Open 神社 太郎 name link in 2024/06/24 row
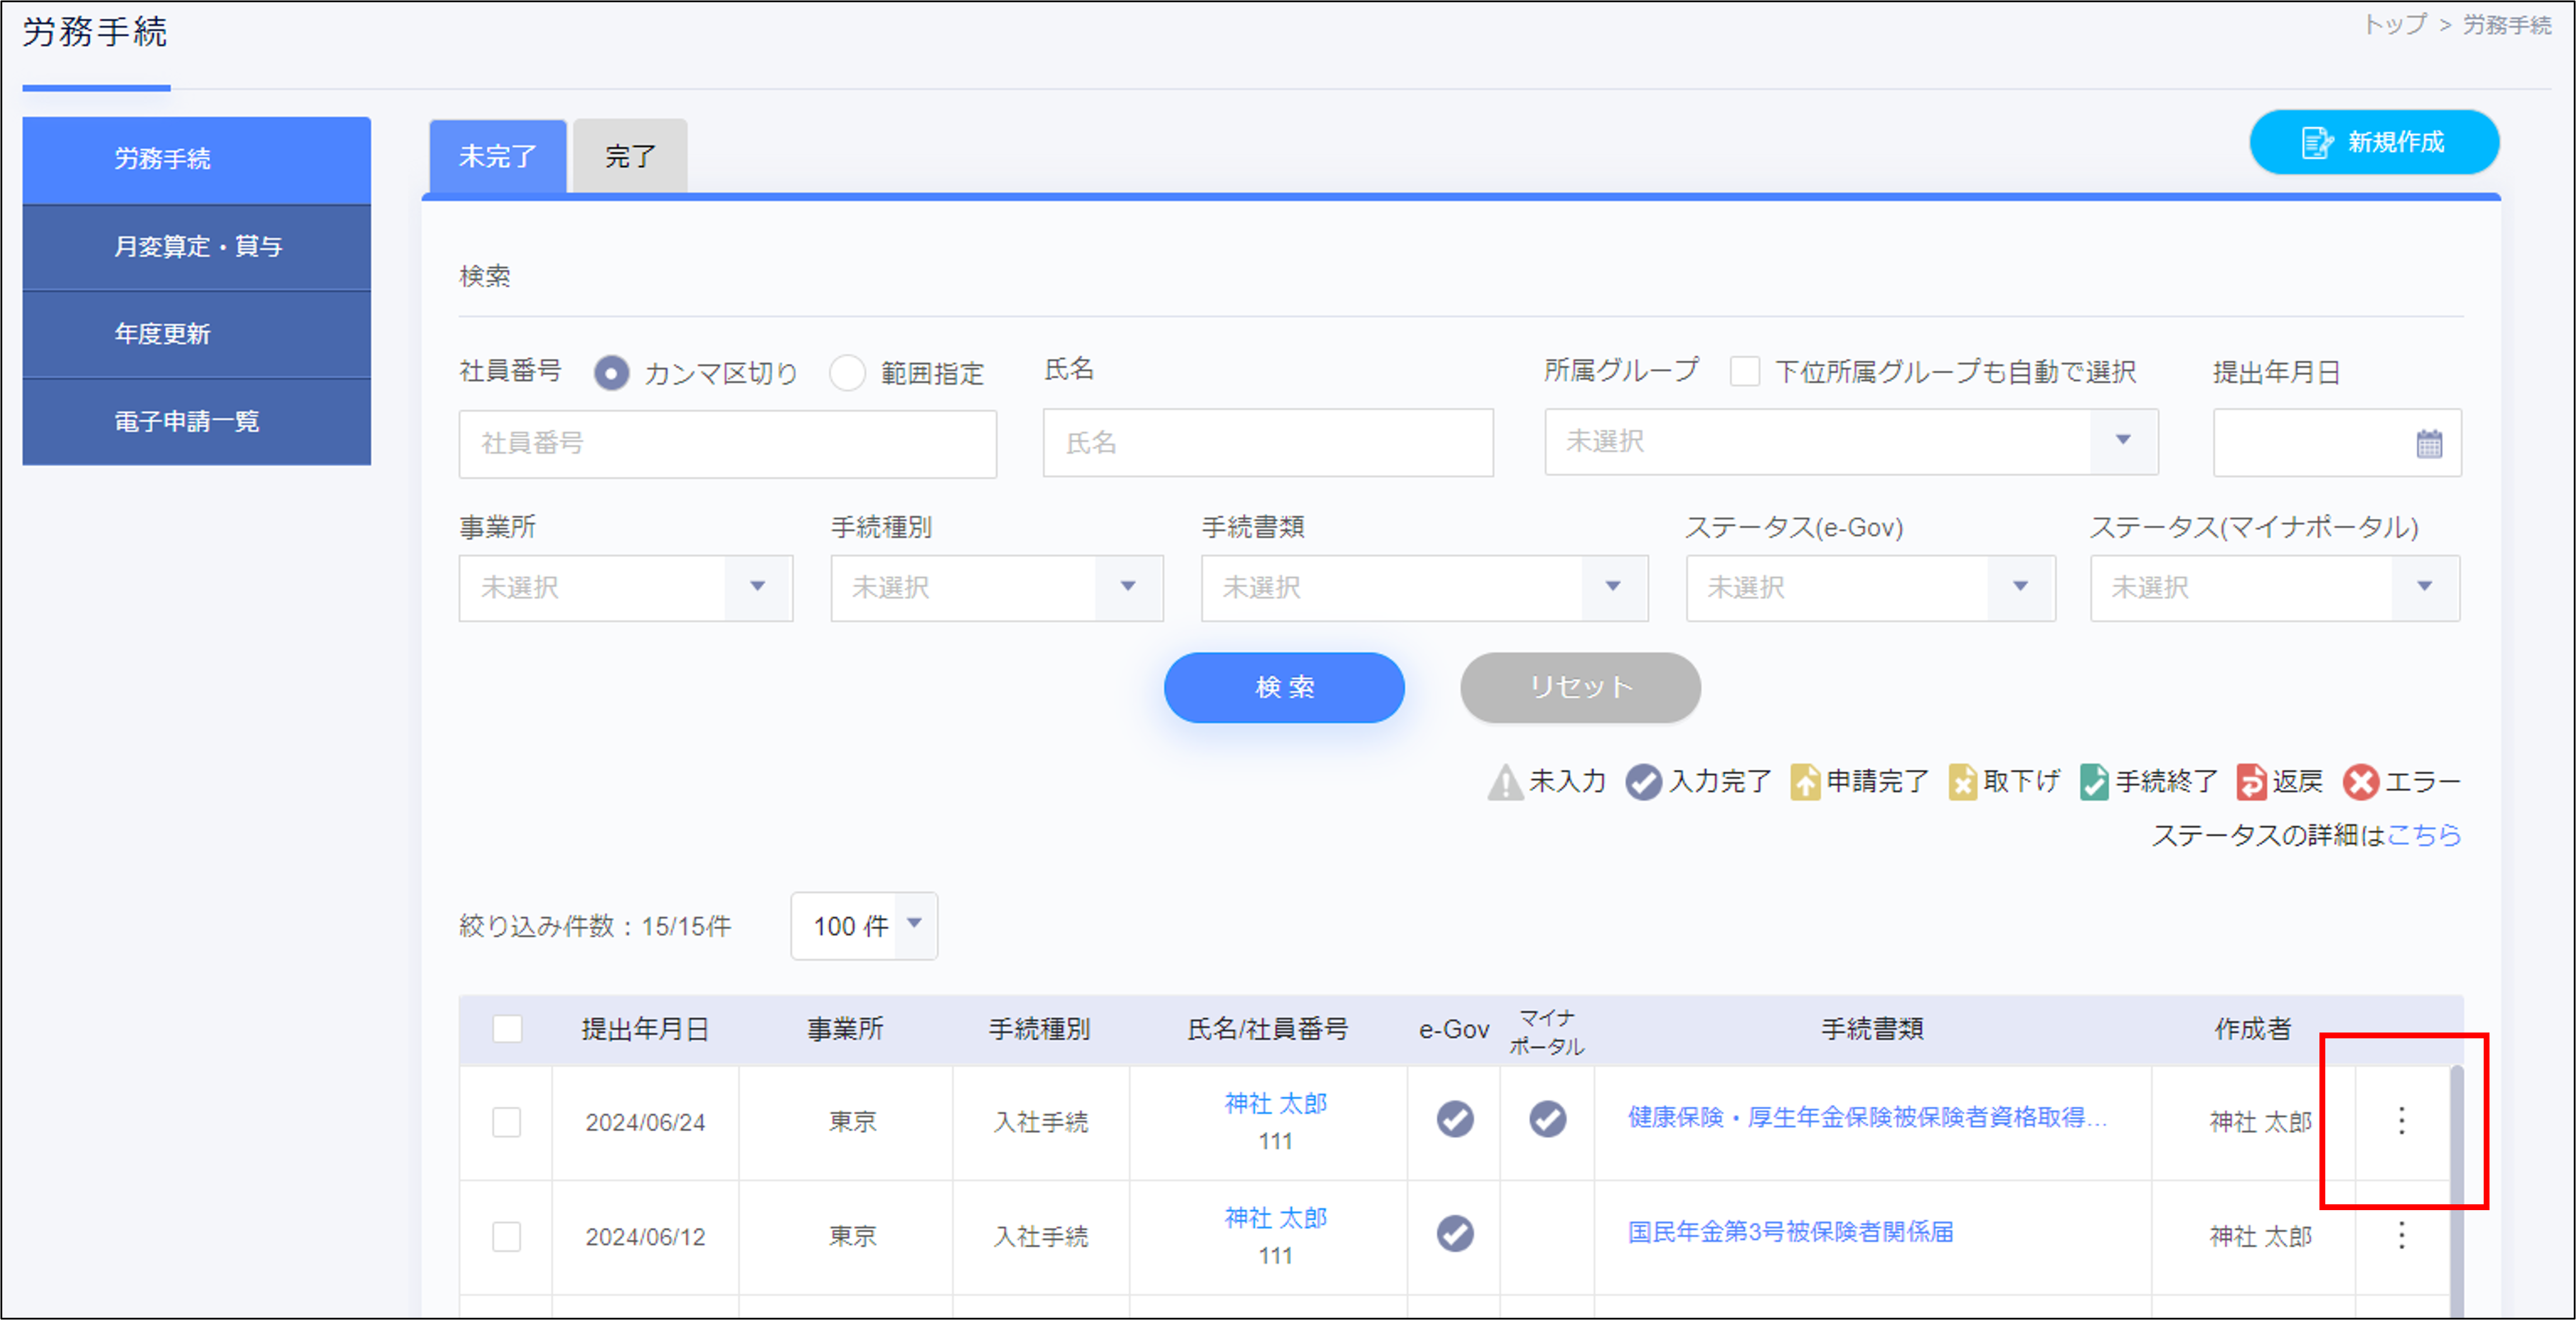The height and width of the screenshot is (1320, 2576). pos(1275,1103)
